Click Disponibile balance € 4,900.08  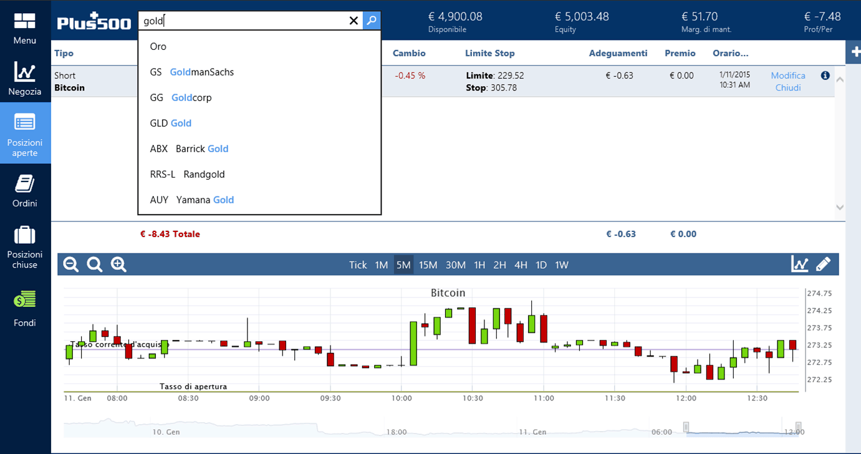click(x=455, y=17)
